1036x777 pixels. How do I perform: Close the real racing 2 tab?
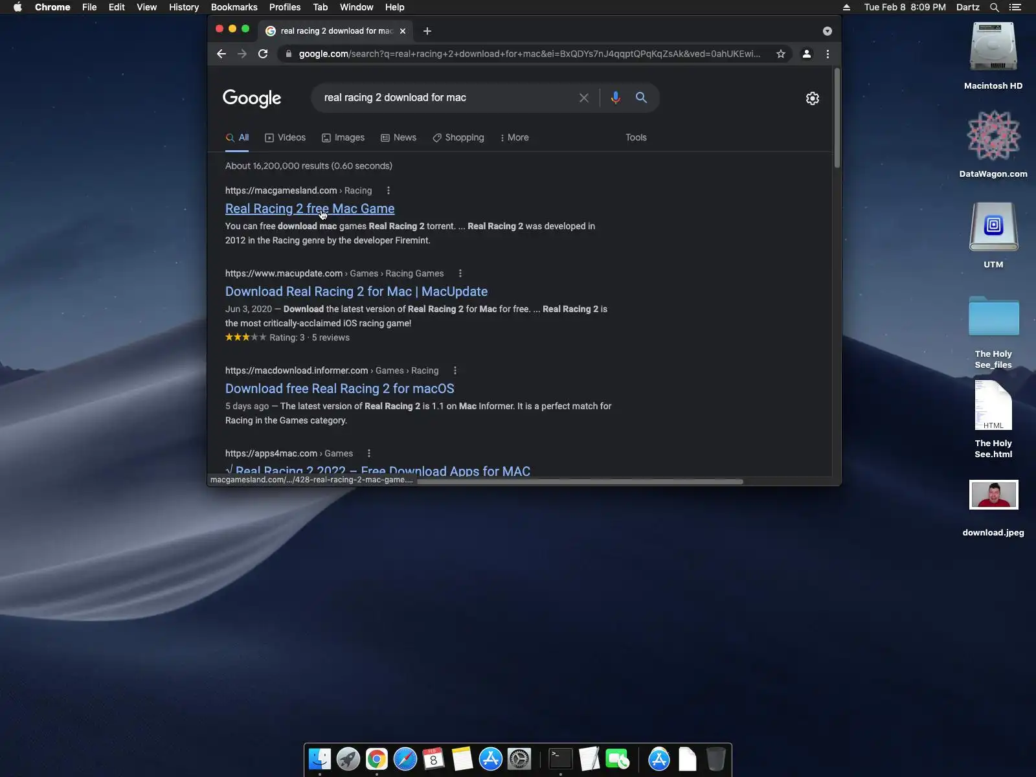[403, 31]
